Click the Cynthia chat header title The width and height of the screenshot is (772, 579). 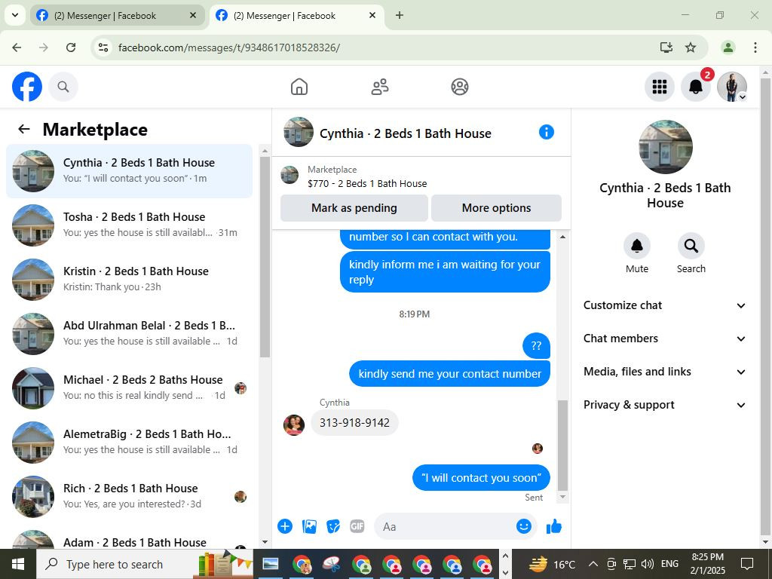click(405, 133)
